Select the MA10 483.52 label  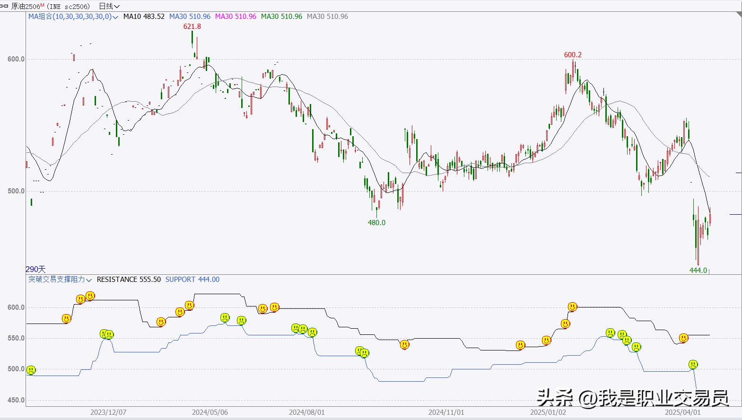[144, 17]
